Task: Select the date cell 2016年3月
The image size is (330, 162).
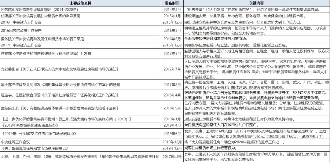Action: point(173,31)
